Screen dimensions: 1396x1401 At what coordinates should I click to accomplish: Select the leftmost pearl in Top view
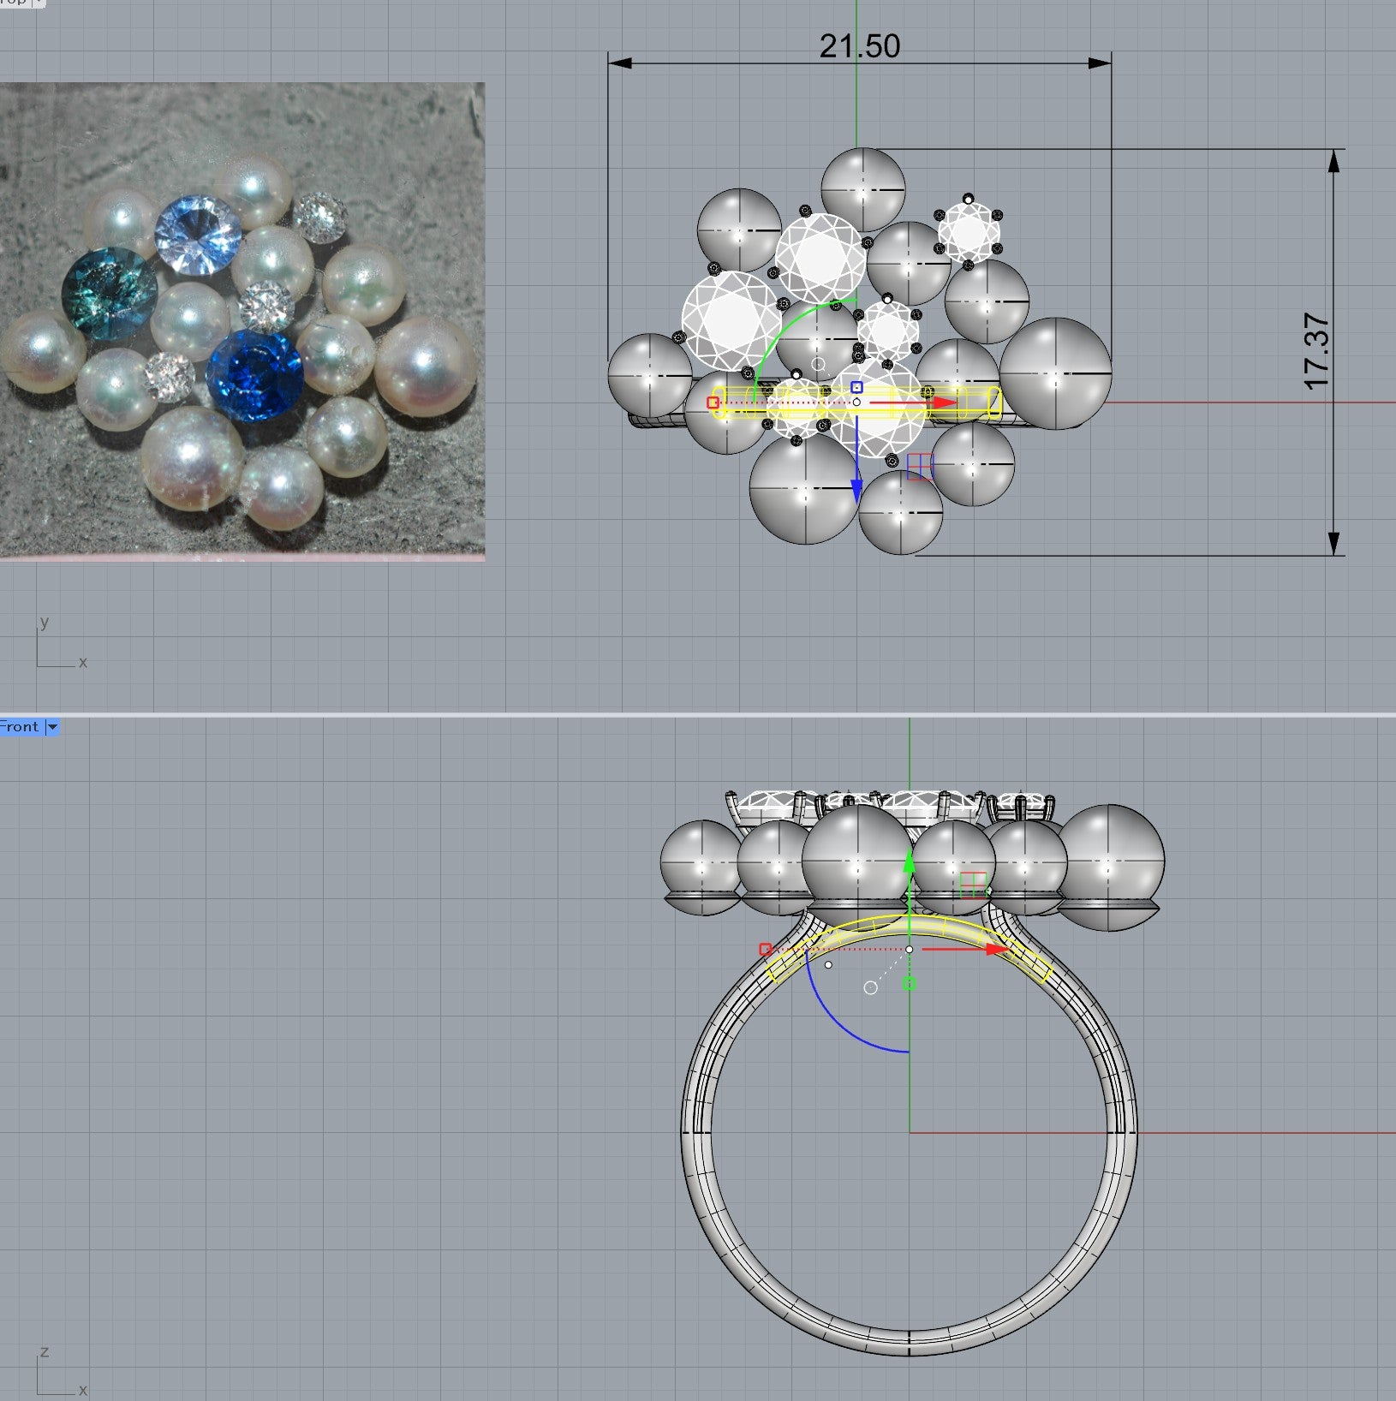tap(650, 376)
